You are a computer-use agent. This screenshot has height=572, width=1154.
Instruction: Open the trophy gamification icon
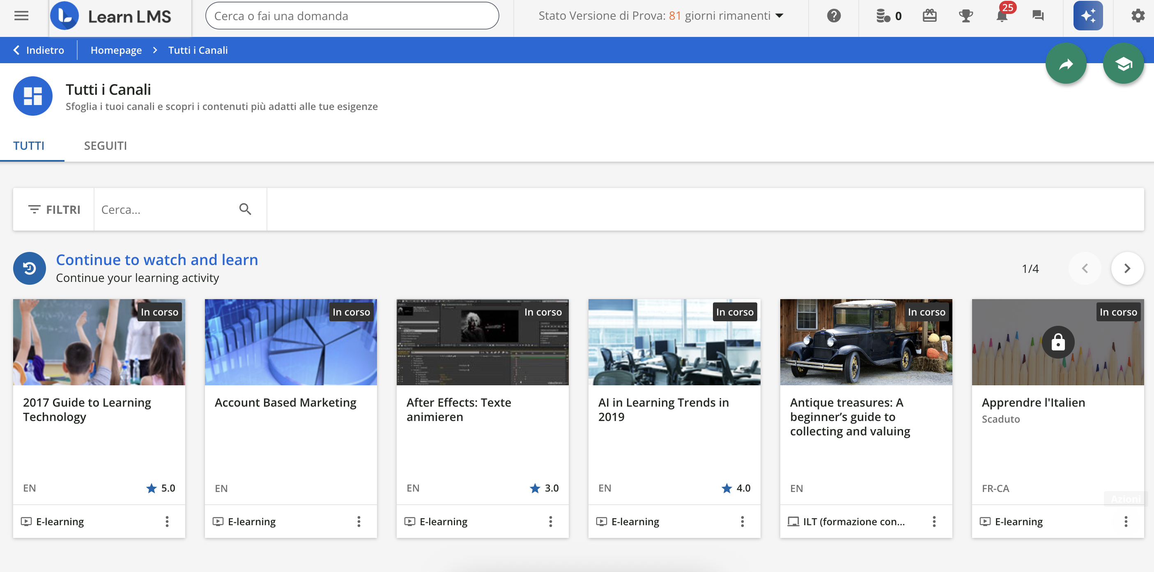pos(965,16)
